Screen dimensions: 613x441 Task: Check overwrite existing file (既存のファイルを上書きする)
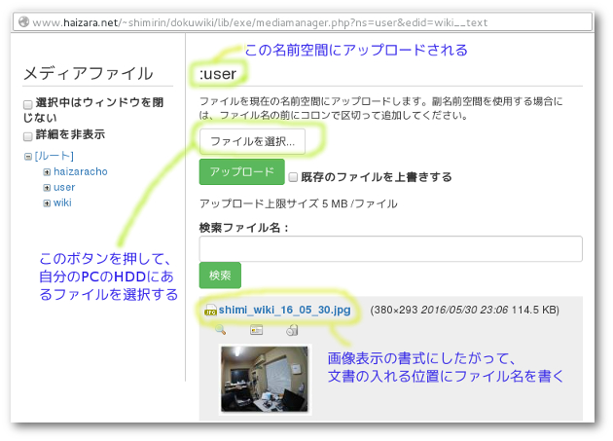click(x=293, y=177)
